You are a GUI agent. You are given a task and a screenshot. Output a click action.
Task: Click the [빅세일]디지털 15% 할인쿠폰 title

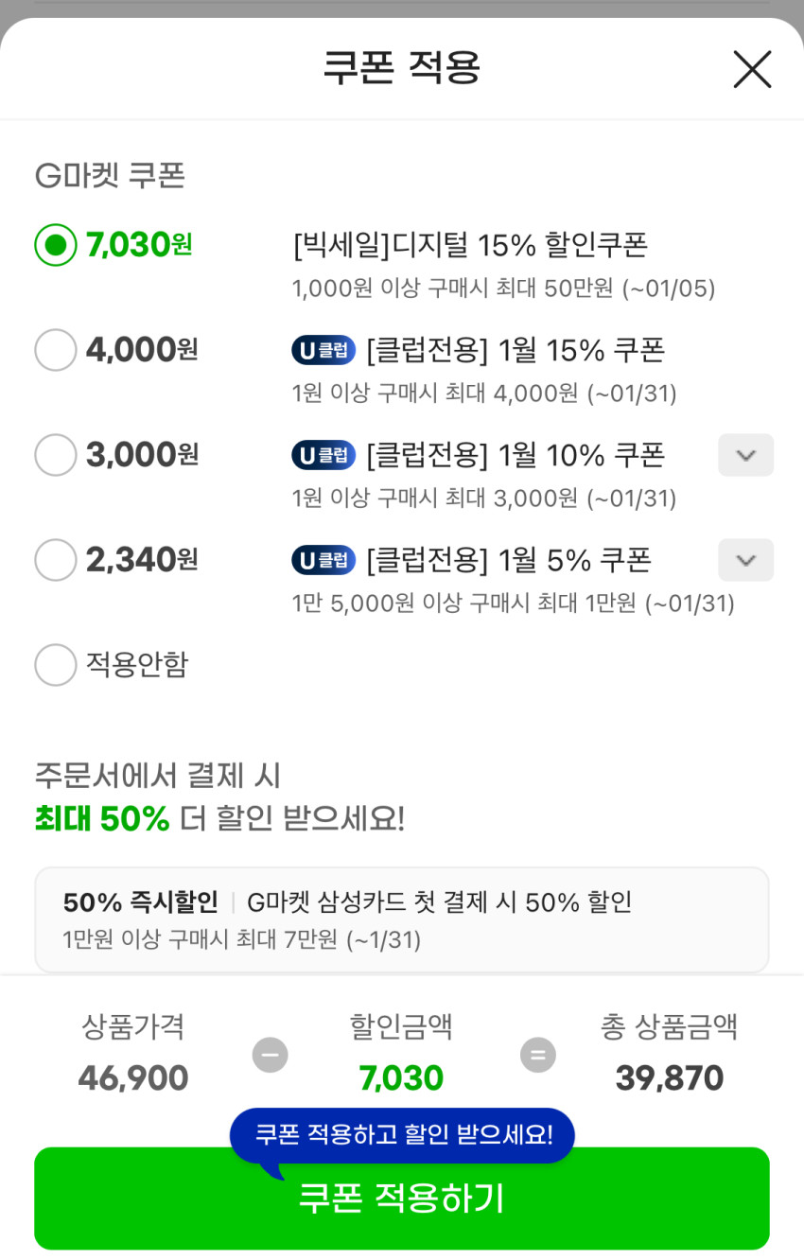pyautogui.click(x=470, y=245)
